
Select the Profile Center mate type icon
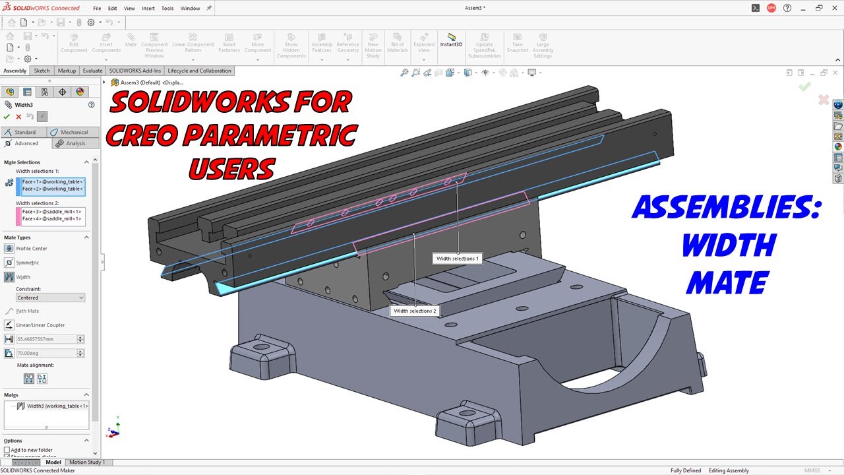tap(9, 249)
